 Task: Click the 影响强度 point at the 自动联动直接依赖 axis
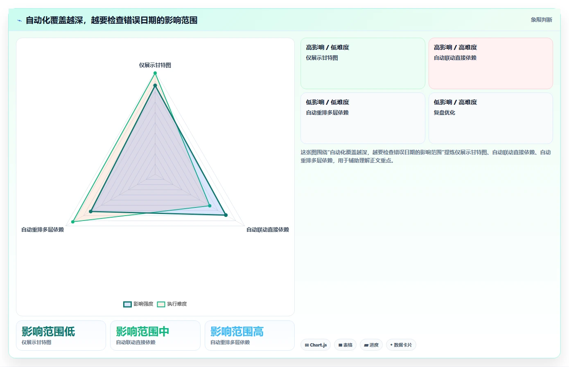click(226, 215)
